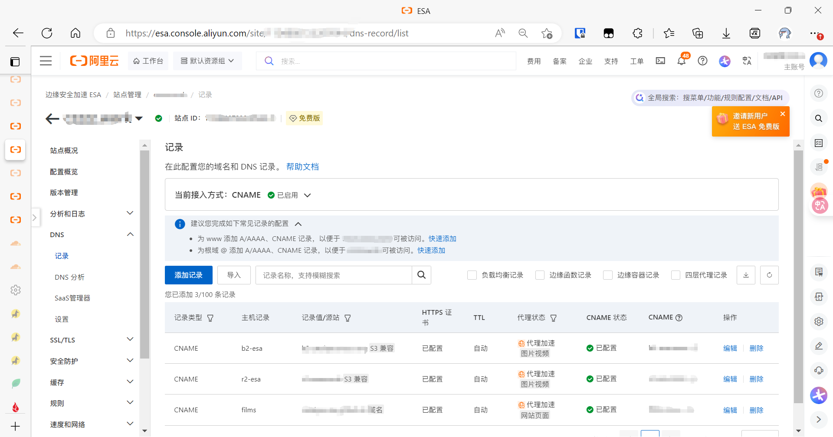
Task: Click the headset support icon on right sidebar
Action: (819, 370)
